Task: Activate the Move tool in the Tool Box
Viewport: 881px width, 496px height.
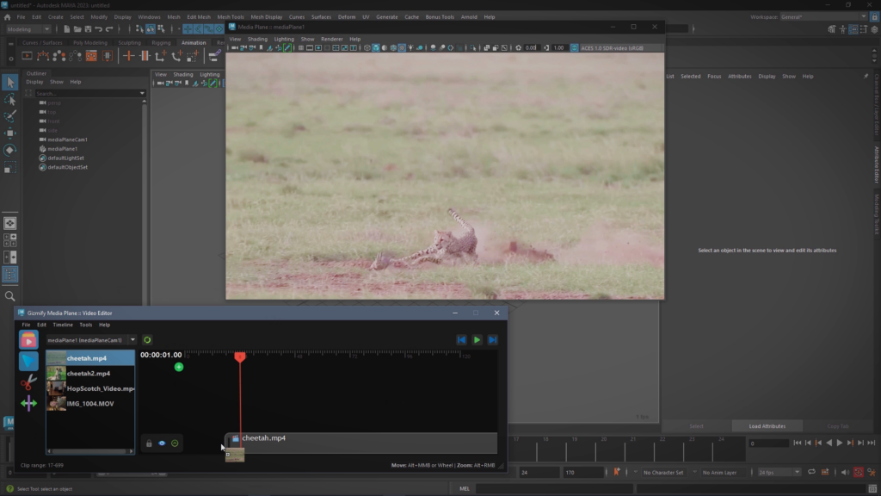Action: 10,133
